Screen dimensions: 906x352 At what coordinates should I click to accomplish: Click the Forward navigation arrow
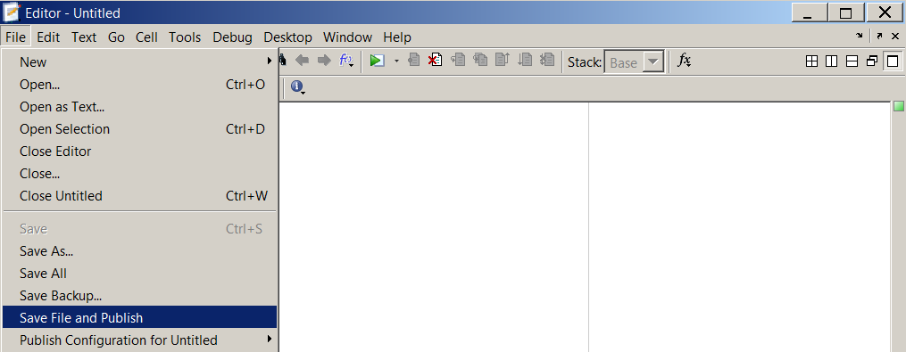pos(324,60)
